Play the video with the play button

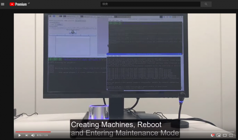pyautogui.click(x=20, y=135)
